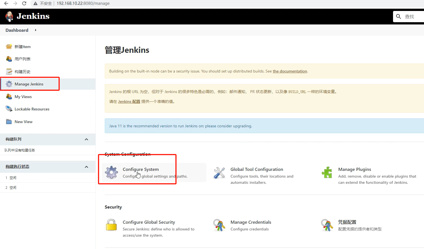Click the Configure Global Security padlock icon
Screen dimensions: 424x249
click(x=111, y=225)
